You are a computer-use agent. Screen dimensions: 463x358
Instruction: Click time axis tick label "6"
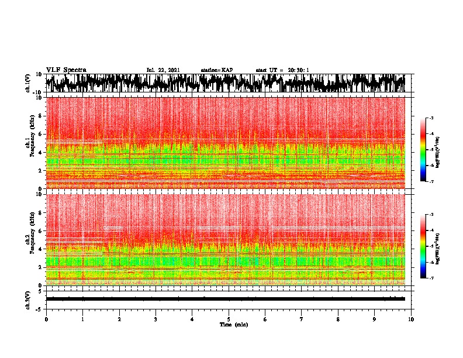click(265, 319)
